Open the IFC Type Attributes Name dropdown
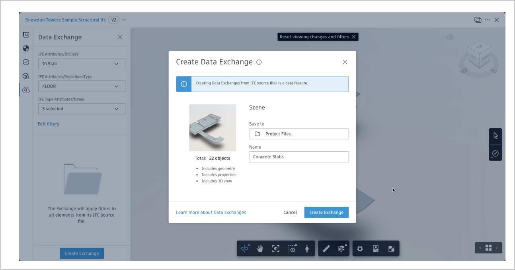 (82, 108)
